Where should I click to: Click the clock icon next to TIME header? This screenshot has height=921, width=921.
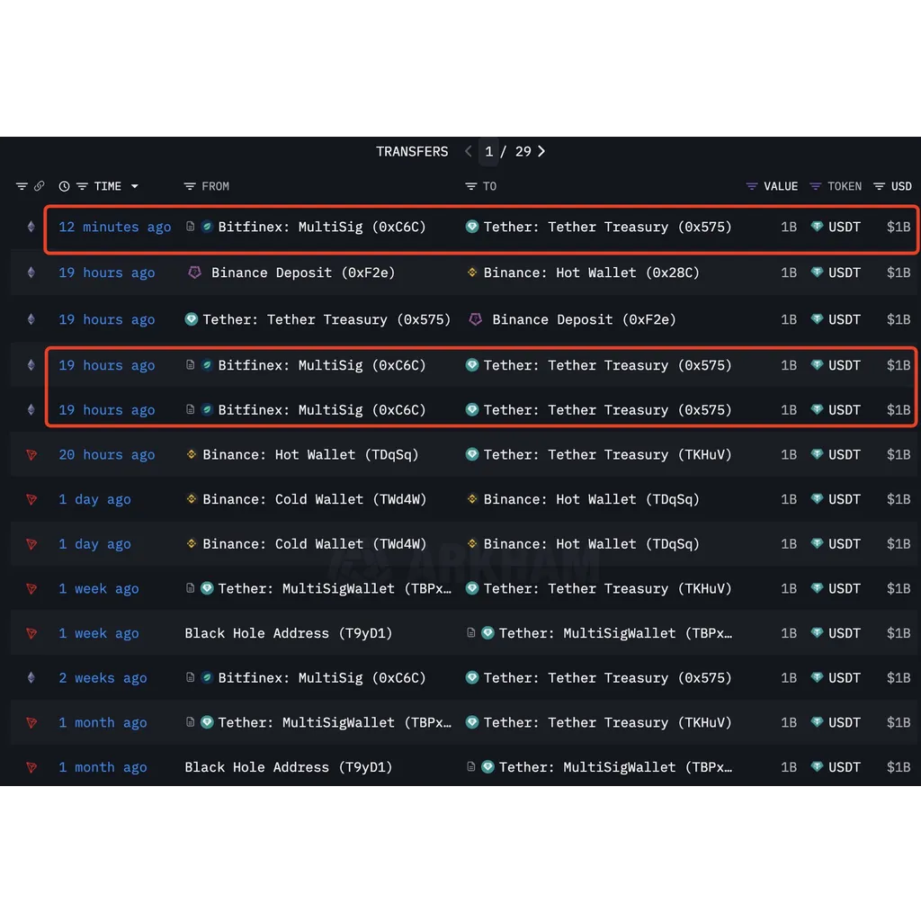[x=64, y=186]
